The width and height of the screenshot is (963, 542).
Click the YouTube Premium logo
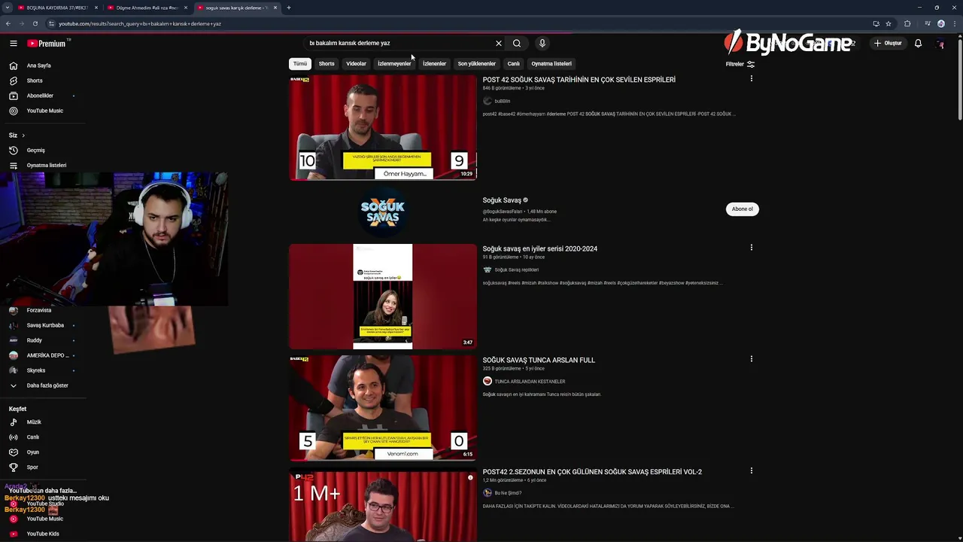pos(47,44)
